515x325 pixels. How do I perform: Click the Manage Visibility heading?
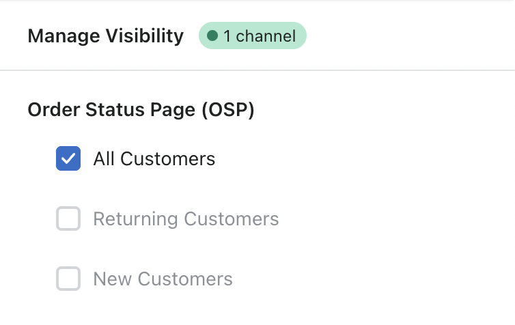click(106, 36)
